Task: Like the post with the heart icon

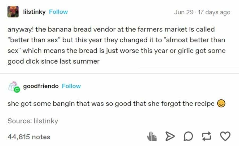Action: (x=225, y=137)
